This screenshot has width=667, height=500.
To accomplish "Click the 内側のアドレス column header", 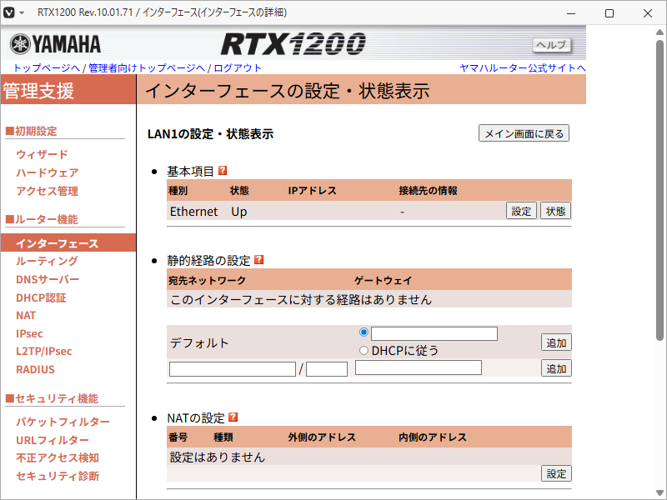I will 433,437.
